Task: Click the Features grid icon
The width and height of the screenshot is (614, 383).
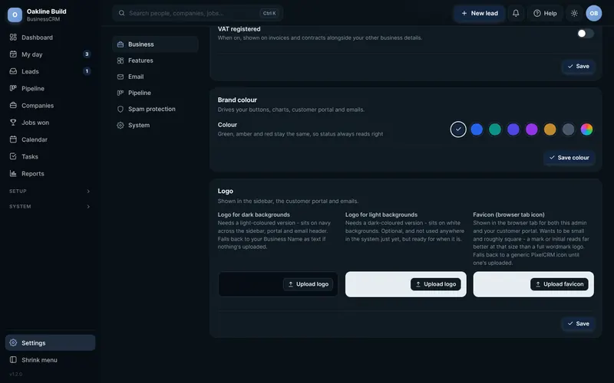Action: [x=120, y=61]
